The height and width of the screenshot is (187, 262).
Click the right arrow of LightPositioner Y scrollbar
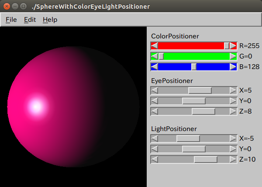coord(233,149)
